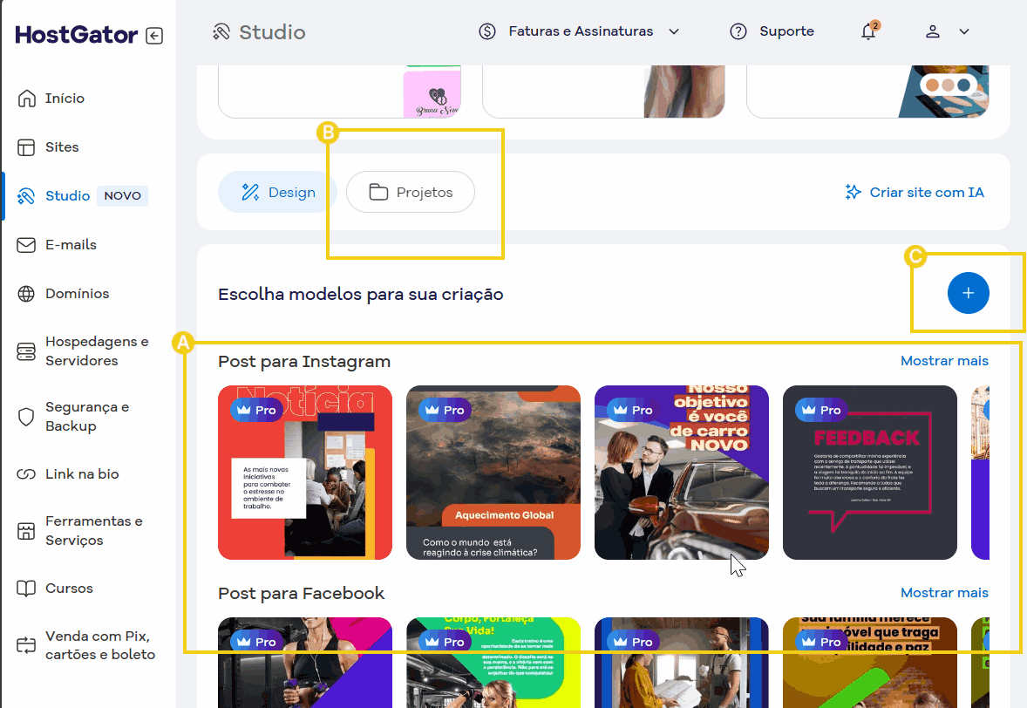Screen dimensions: 1027x708
Task: Switch to the Projetos tab
Action: [x=411, y=192]
